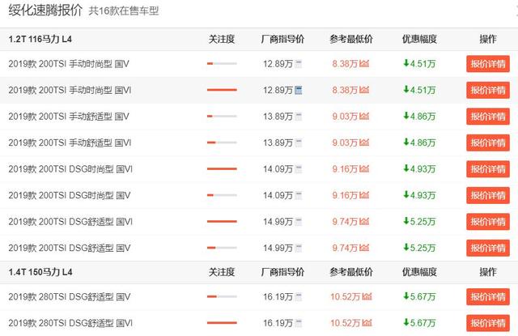Open calculator icon for 280TSI DSG舒适型 国V

pyautogui.click(x=299, y=296)
